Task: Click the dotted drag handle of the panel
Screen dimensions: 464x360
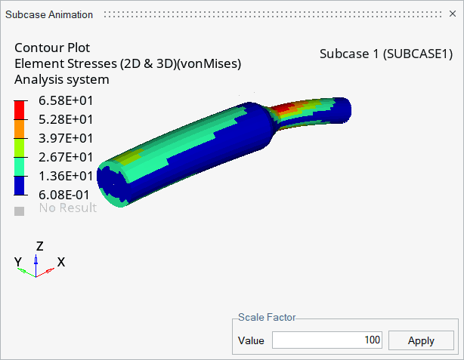Action: click(273, 14)
